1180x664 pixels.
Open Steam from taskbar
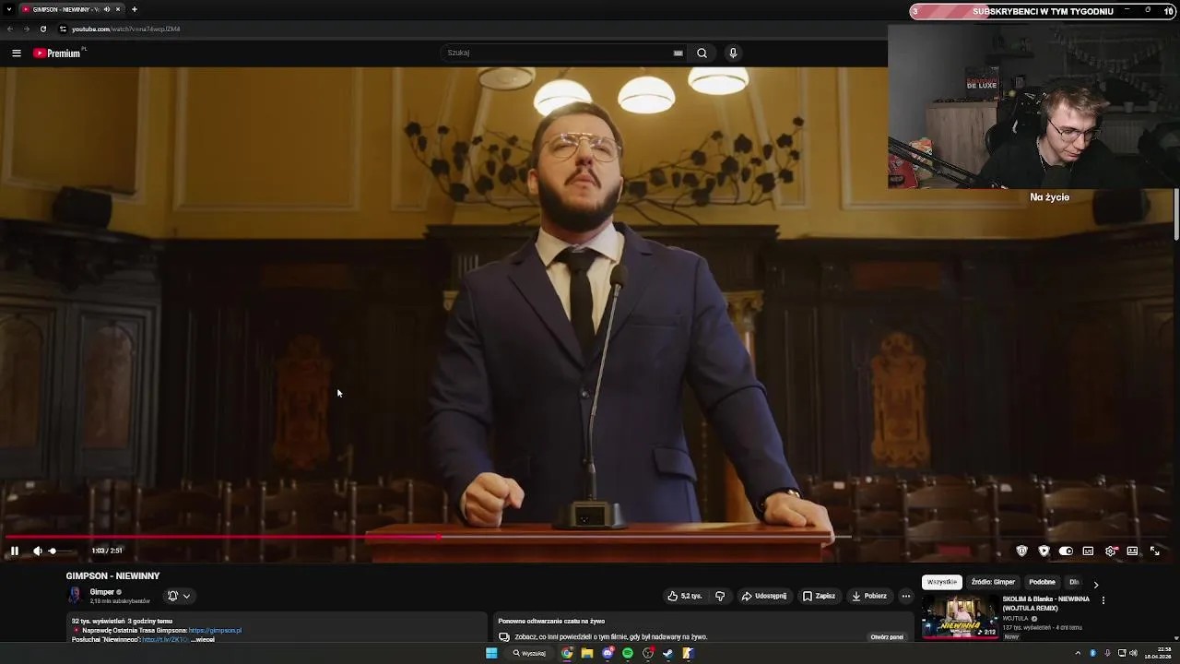[x=668, y=653]
